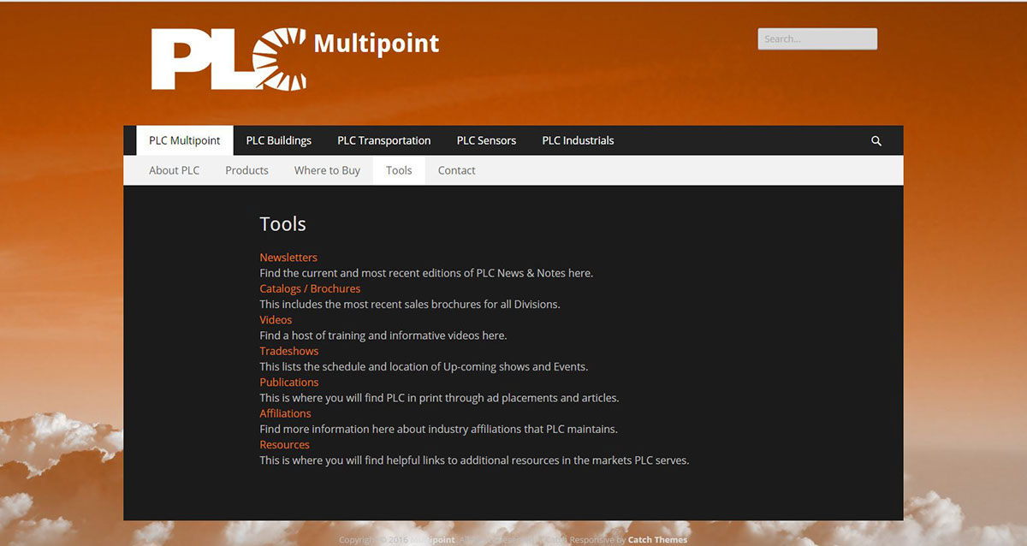Go to the Products submenu item
Viewport: 1027px width, 546px height.
[247, 170]
